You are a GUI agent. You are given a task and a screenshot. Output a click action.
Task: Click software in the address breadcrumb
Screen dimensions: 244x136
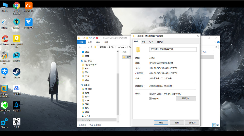coord(122,47)
